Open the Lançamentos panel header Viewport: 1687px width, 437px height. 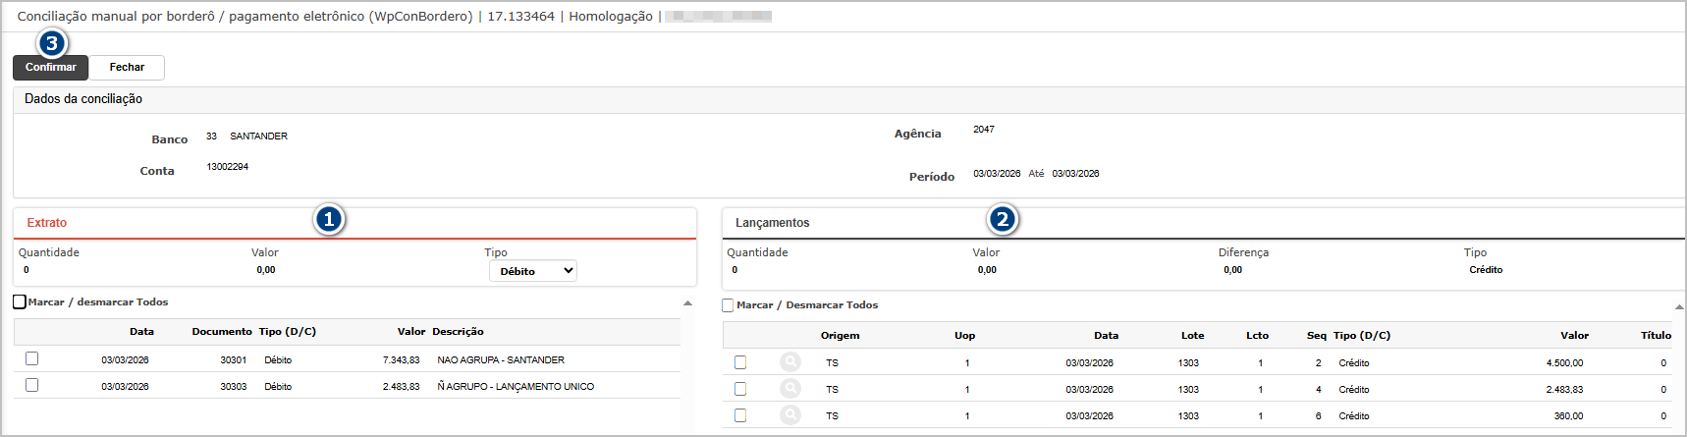pos(772,223)
